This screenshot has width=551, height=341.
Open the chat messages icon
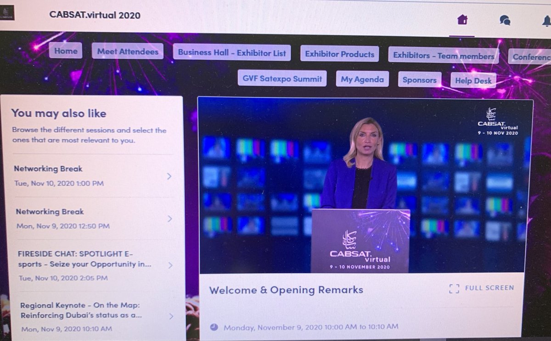[505, 20]
